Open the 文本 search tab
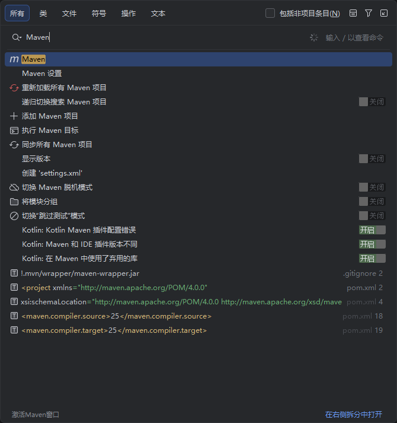 (x=158, y=13)
